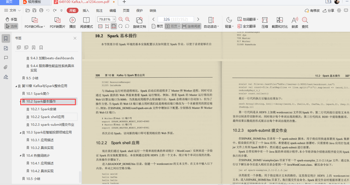This screenshot has width=350, height=185.
Task: Open the 查找 search tool
Action: pyautogui.click(x=305, y=23)
